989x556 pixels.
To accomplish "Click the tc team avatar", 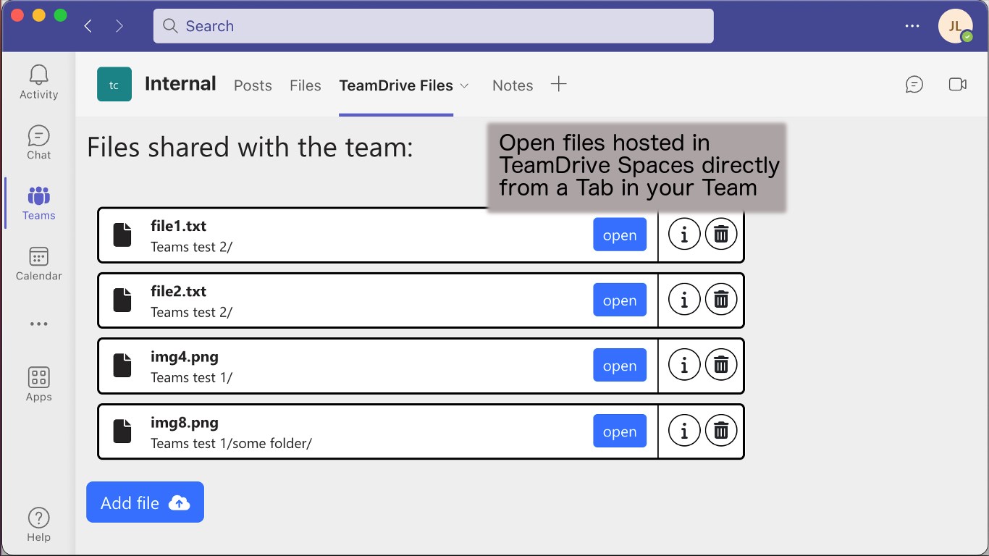I will click(x=114, y=85).
